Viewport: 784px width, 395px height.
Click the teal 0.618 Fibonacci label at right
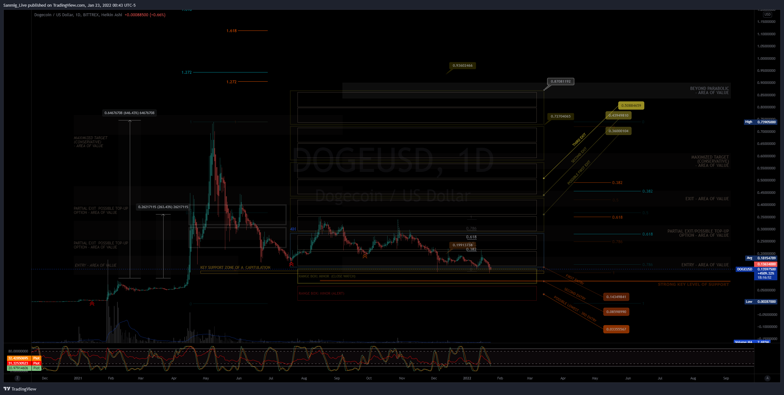coord(647,234)
